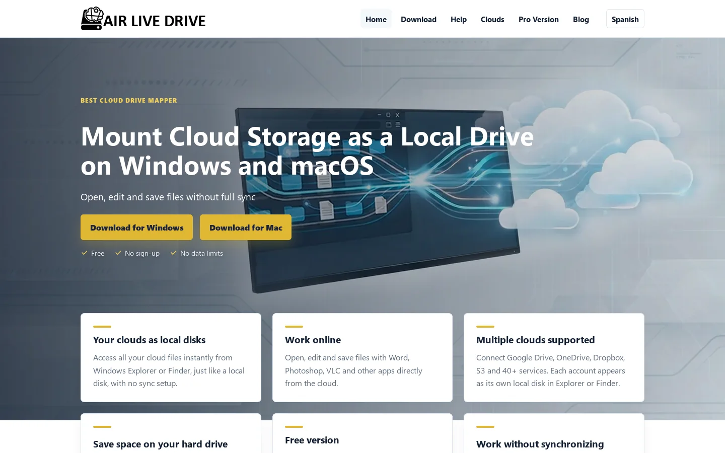Click the 'Free version' card heading

312,440
